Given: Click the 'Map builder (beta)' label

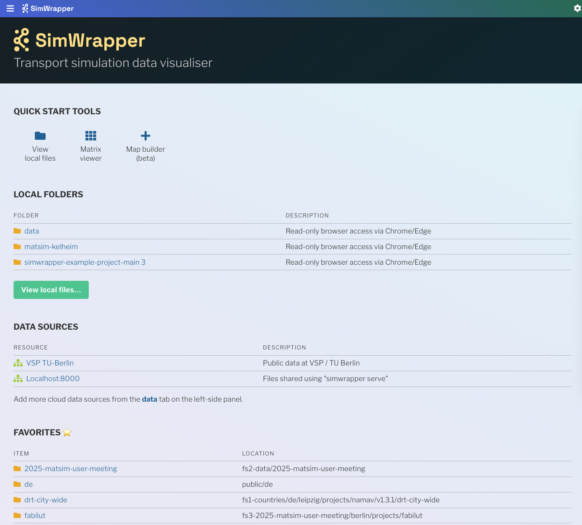Looking at the screenshot, I should 145,154.
